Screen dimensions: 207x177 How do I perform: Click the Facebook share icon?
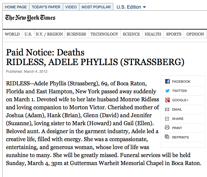click(167, 81)
